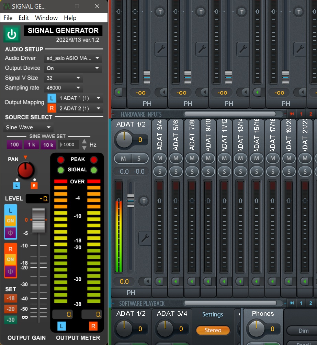Open R output mapping 2 ADAT 2 dropdown
The width and height of the screenshot is (317, 345).
coord(80,108)
